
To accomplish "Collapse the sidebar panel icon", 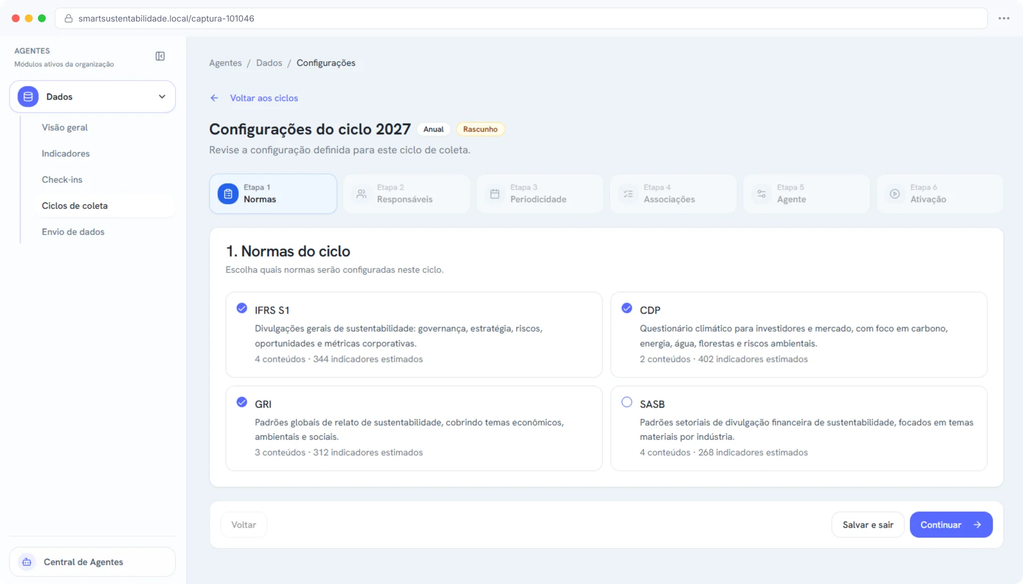I will click(160, 56).
